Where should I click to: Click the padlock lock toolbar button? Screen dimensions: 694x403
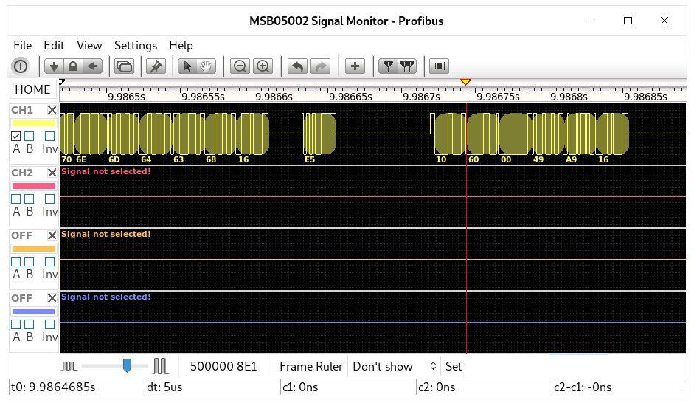point(73,66)
